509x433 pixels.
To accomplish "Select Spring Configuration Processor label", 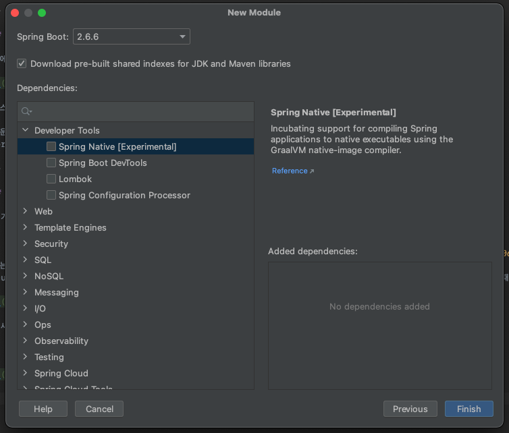I will coord(125,196).
